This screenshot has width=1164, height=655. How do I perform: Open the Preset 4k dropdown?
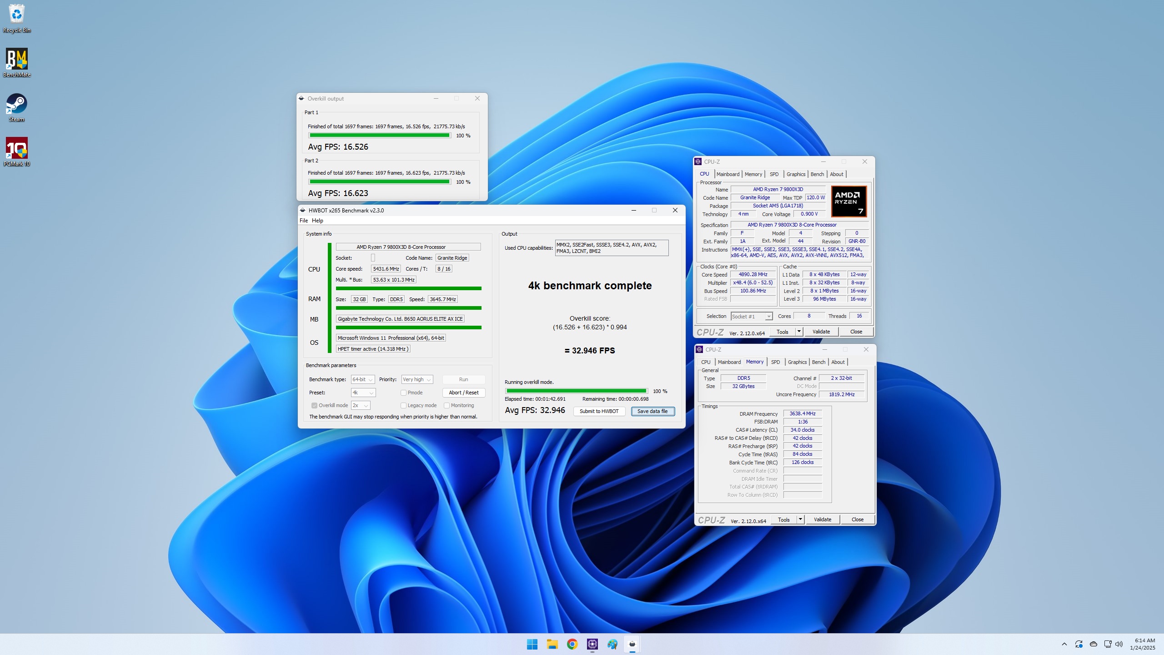pos(363,393)
